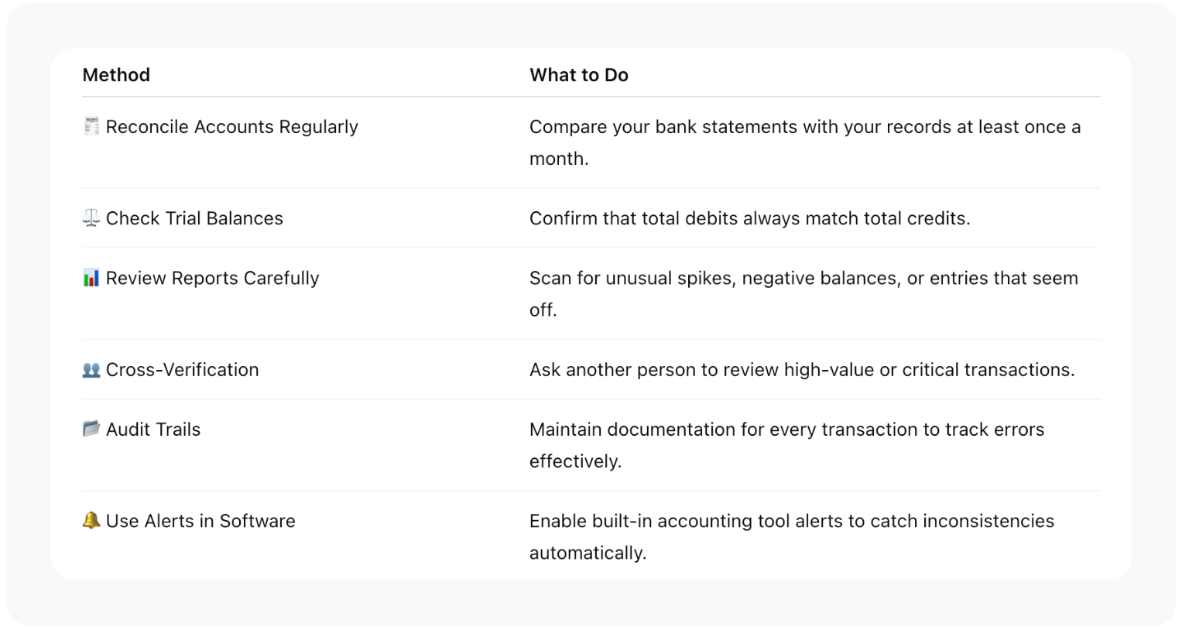Click the receipt icon beside Reconcile Accounts Regularly
Viewport: 1182px width, 630px height.
(x=91, y=126)
